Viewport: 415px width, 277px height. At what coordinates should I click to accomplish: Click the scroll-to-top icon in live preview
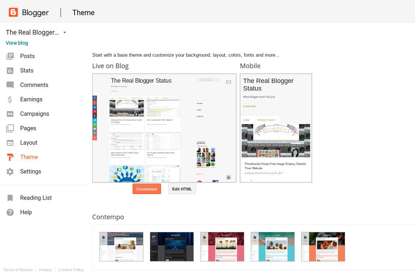click(228, 177)
